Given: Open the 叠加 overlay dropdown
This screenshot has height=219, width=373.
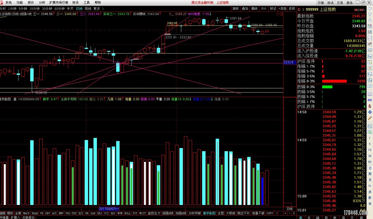Looking at the screenshot, I should (x=245, y=9).
